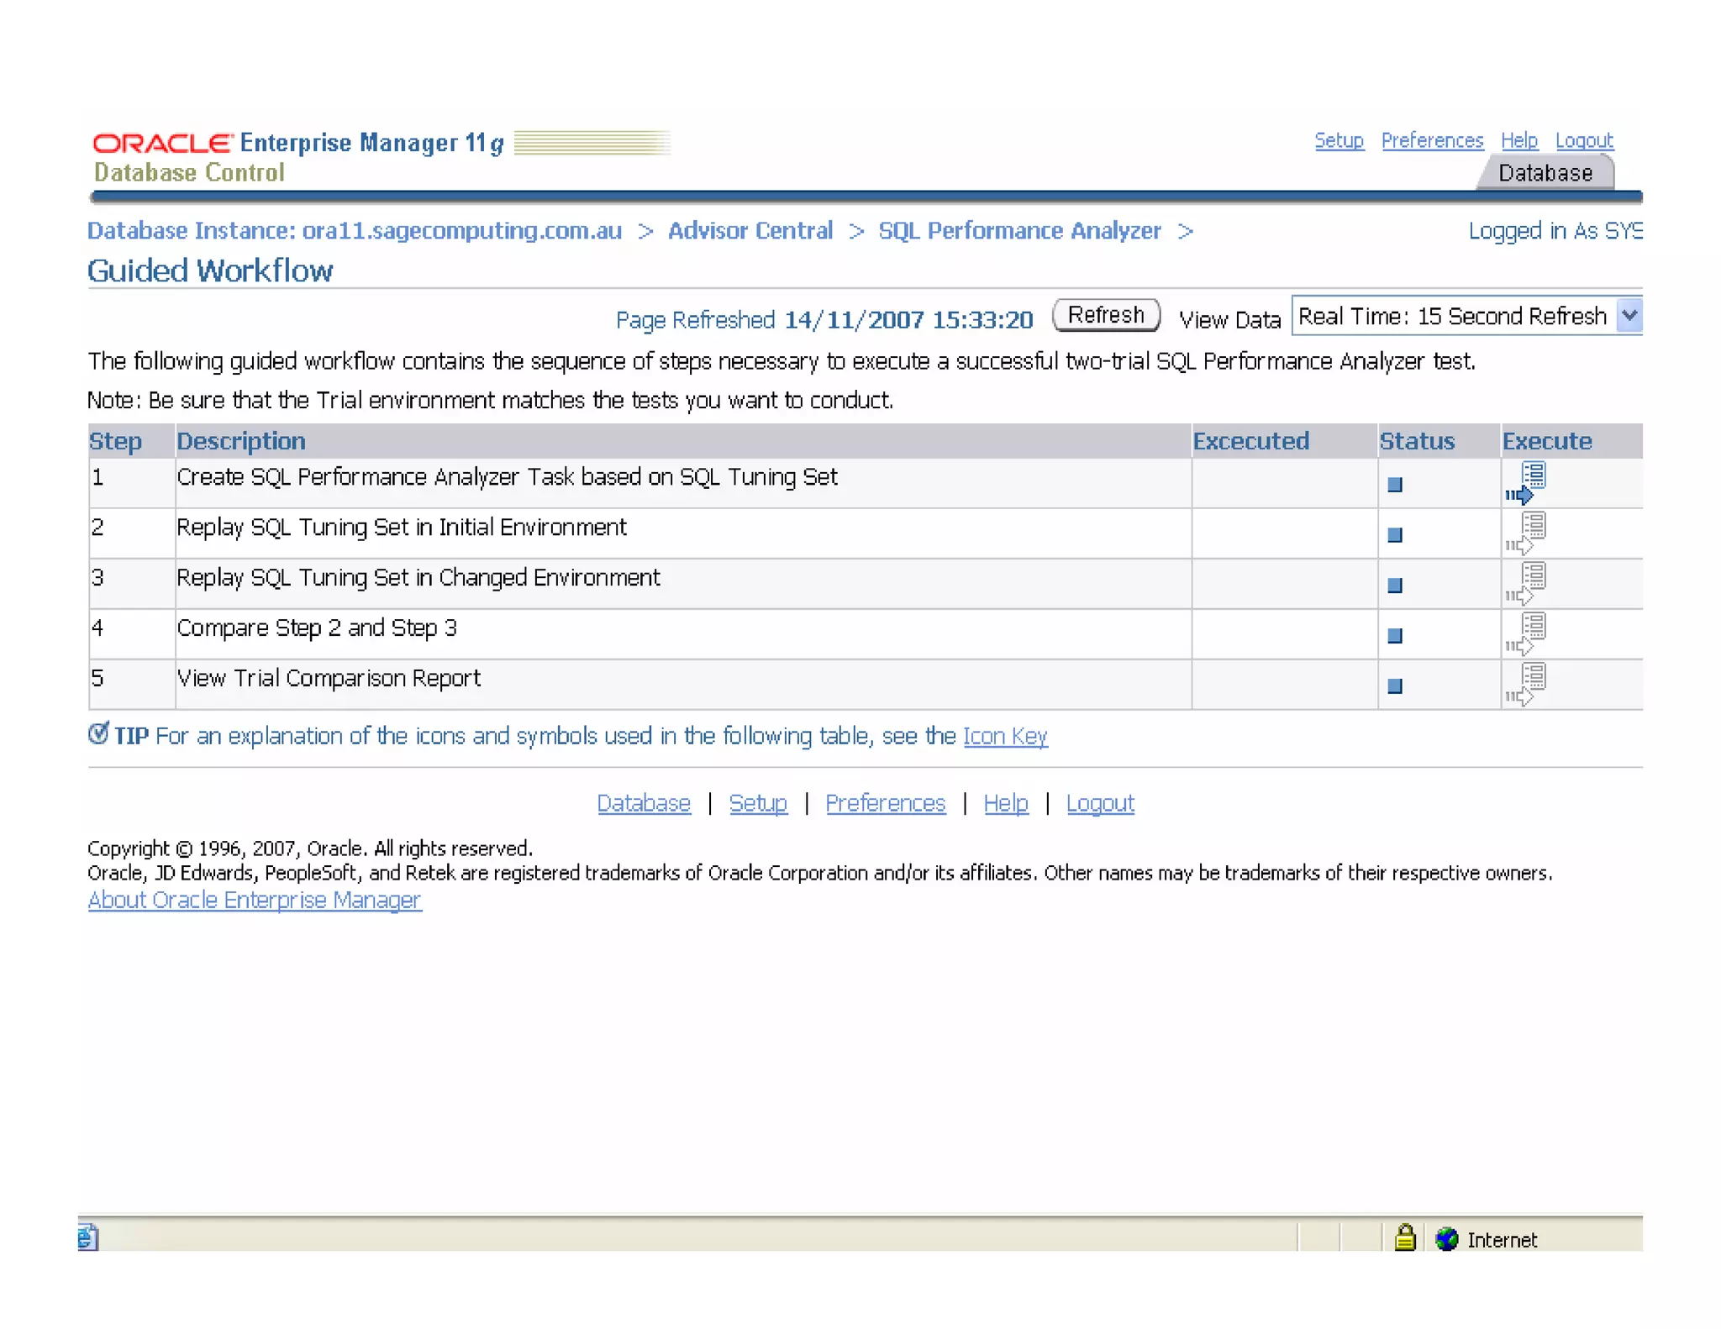Click the security lock icon in status bar
Image resolution: width=1721 pixels, height=1329 pixels.
tap(1405, 1237)
